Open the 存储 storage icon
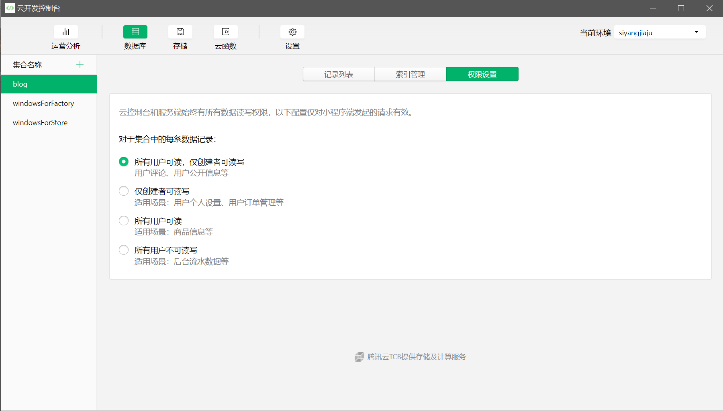Image resolution: width=723 pixels, height=411 pixels. pos(180,32)
